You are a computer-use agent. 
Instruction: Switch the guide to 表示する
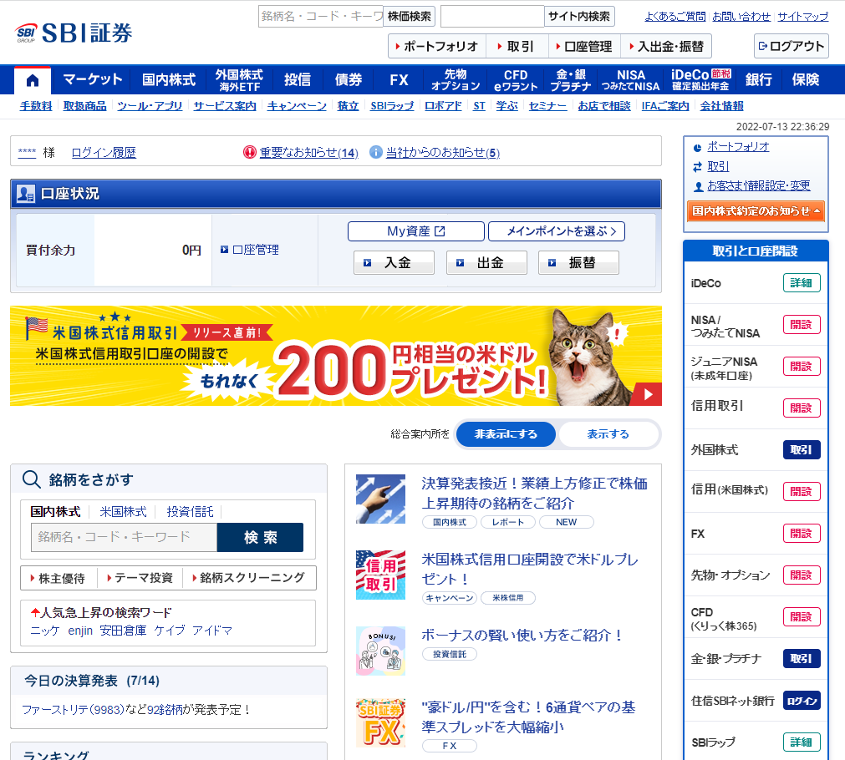[608, 434]
